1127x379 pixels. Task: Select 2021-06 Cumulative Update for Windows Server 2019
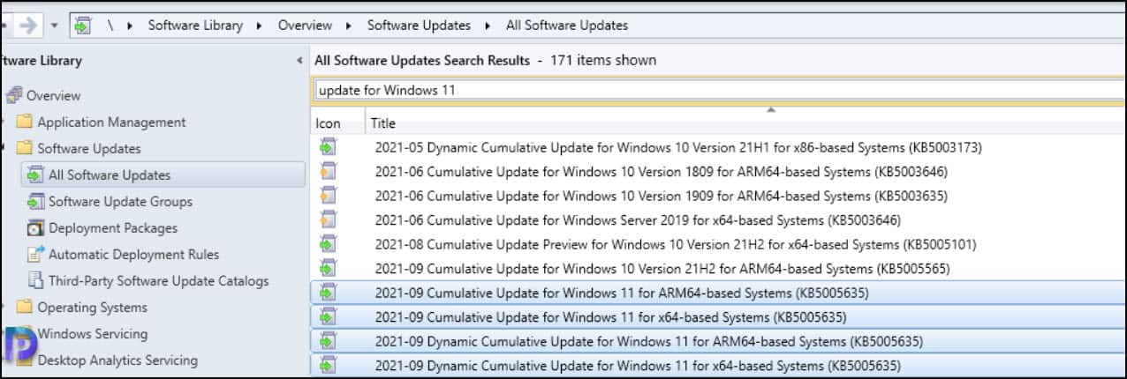coord(638,219)
